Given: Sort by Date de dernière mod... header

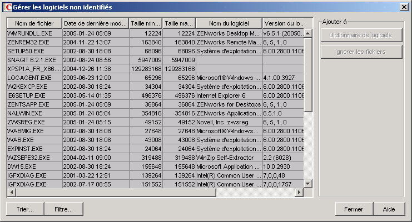Looking at the screenshot, I should coord(96,23).
